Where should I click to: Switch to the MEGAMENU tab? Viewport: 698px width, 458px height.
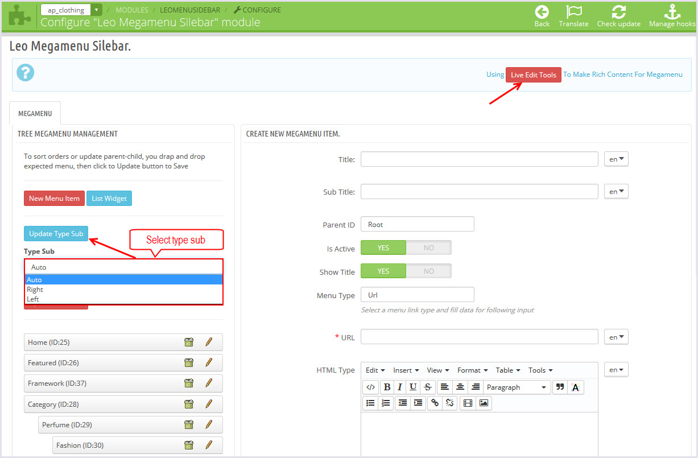[35, 113]
